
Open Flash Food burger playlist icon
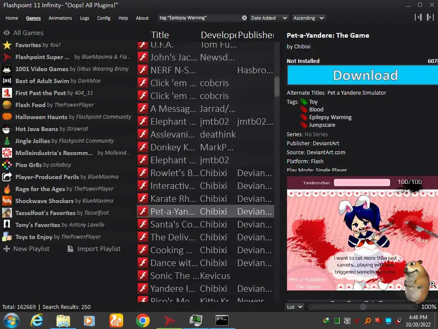[7, 105]
